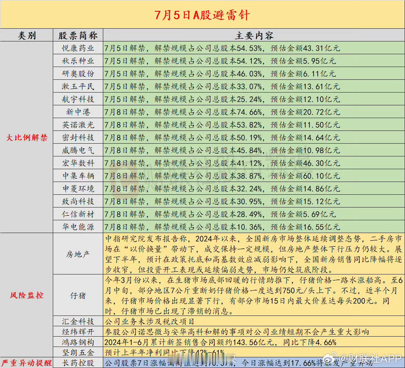Image resolution: width=405 pixels, height=368 pixels.
Task: Select the '房地产' row label
Action: [78, 254]
